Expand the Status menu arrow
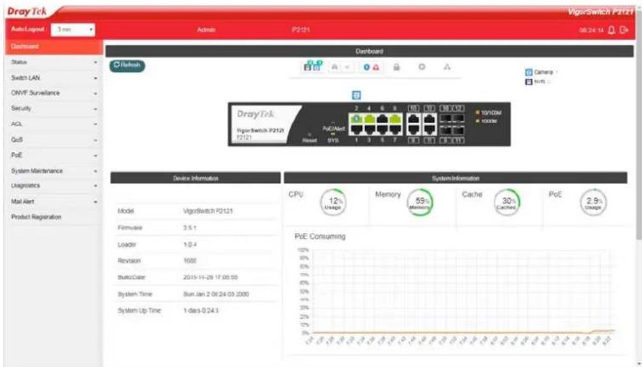Image resolution: width=642 pixels, height=367 pixels. (x=95, y=62)
